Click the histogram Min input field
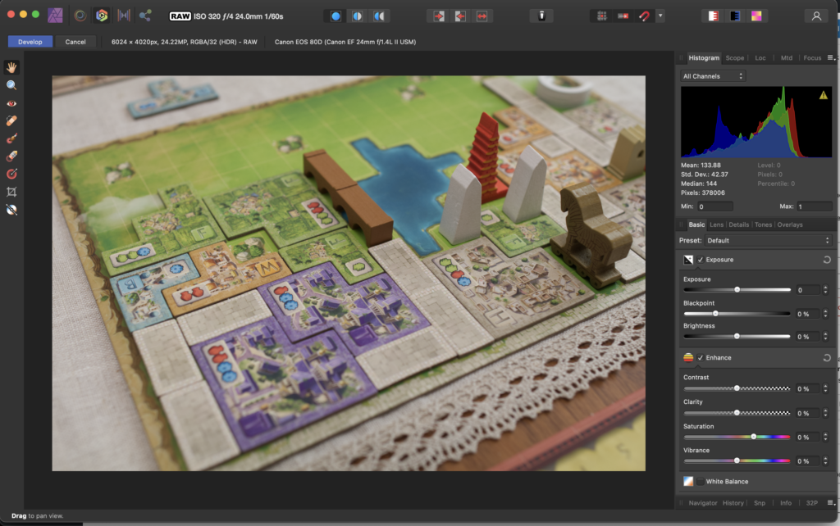This screenshot has width=840, height=526. pos(714,206)
